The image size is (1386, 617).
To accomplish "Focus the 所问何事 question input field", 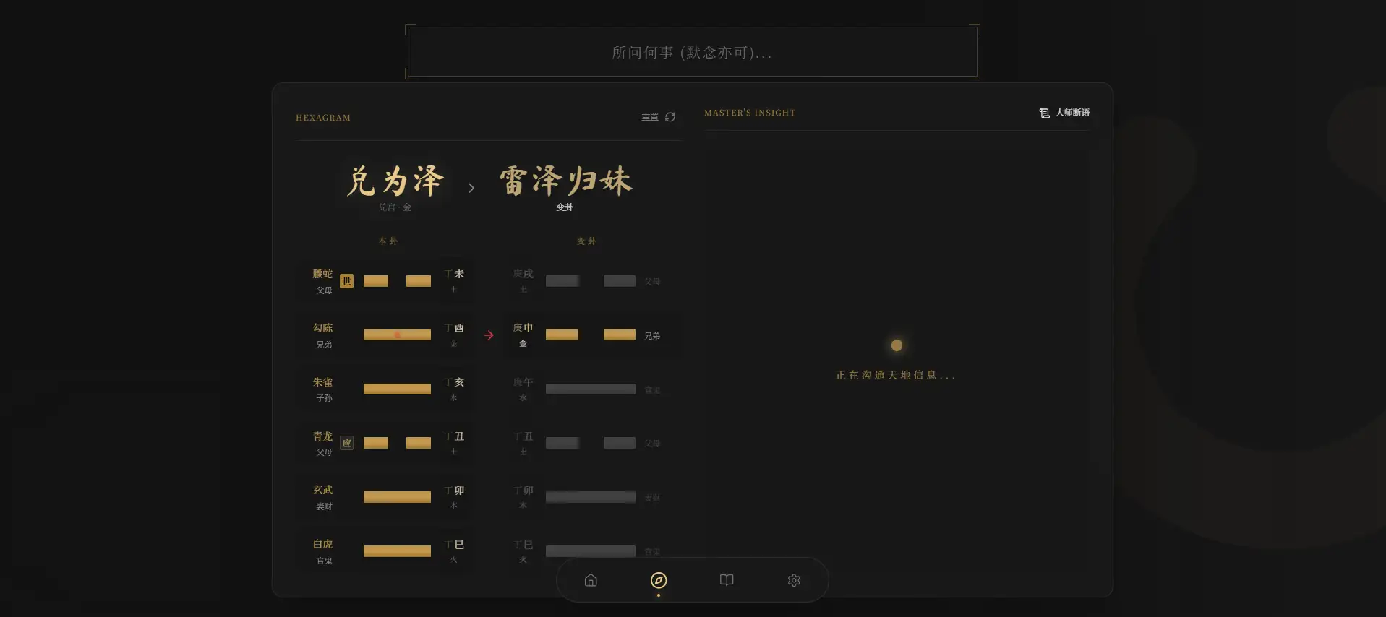I will (x=692, y=52).
